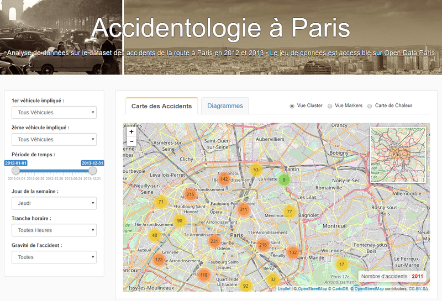Open the Tranche horaire dropdown
Image resolution: width=442 pixels, height=301 pixels.
point(54,230)
